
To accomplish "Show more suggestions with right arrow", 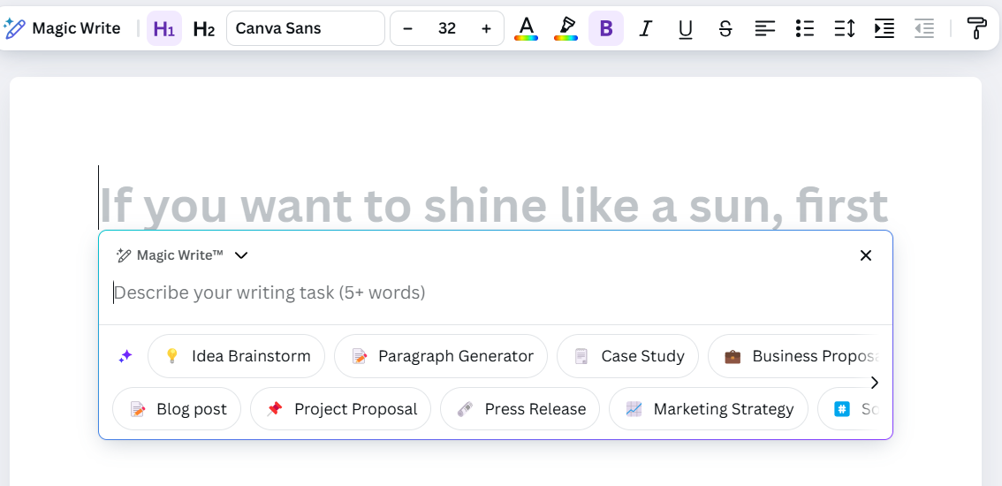I will (x=875, y=383).
